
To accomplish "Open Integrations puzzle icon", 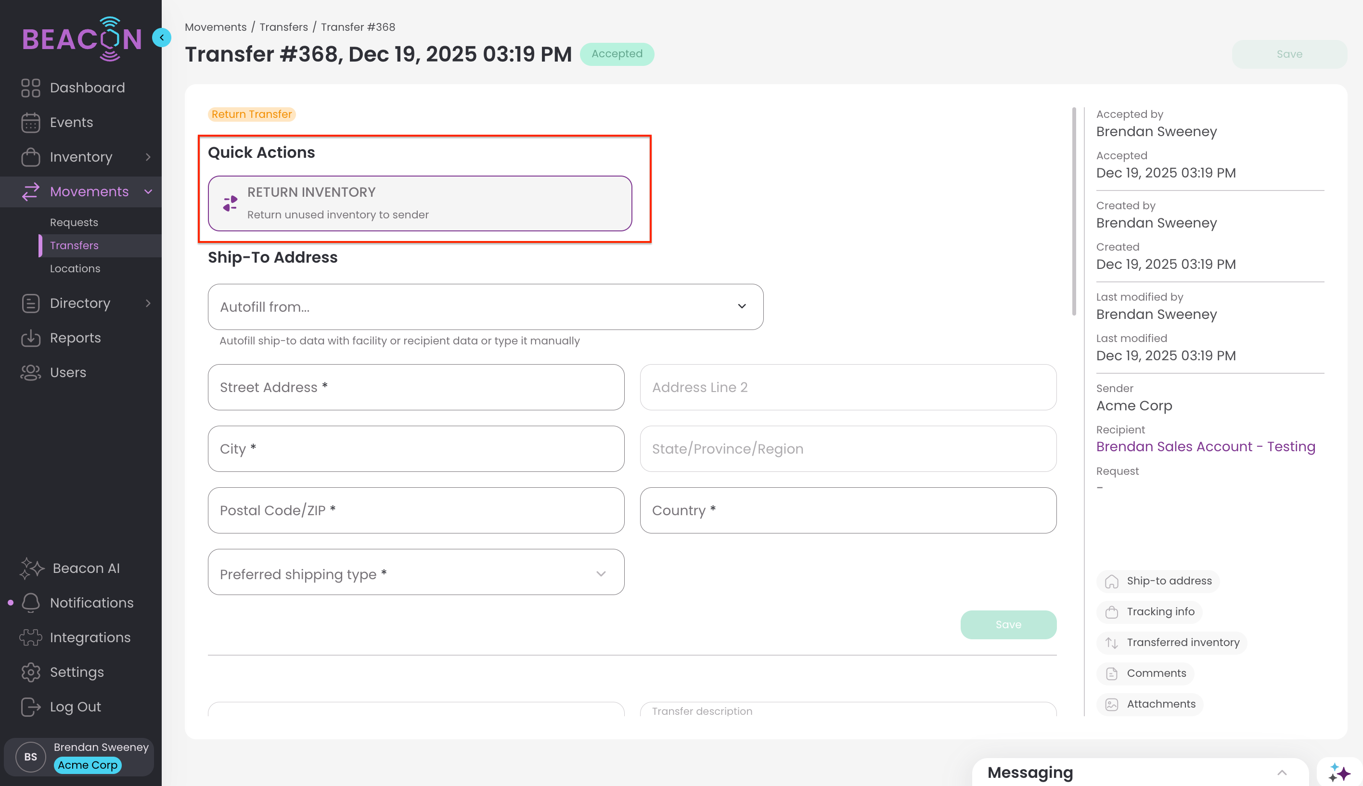I will coord(31,637).
